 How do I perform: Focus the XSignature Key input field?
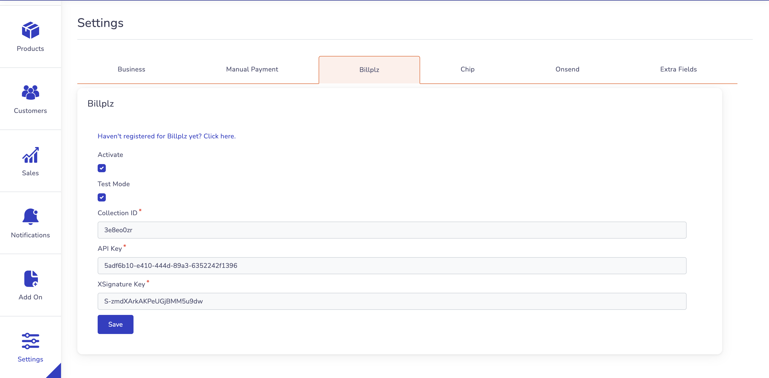click(392, 301)
